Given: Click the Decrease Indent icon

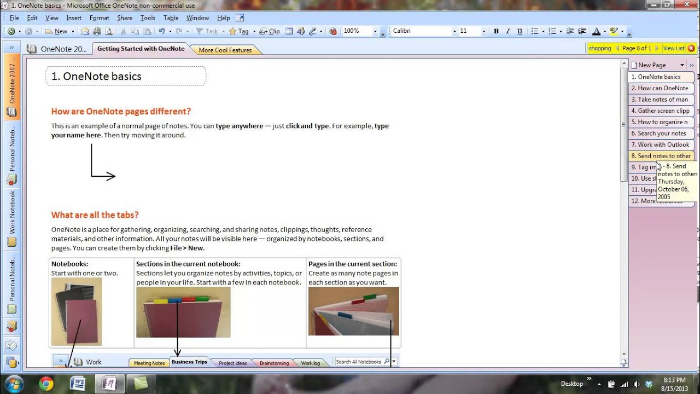Looking at the screenshot, I should [x=570, y=31].
